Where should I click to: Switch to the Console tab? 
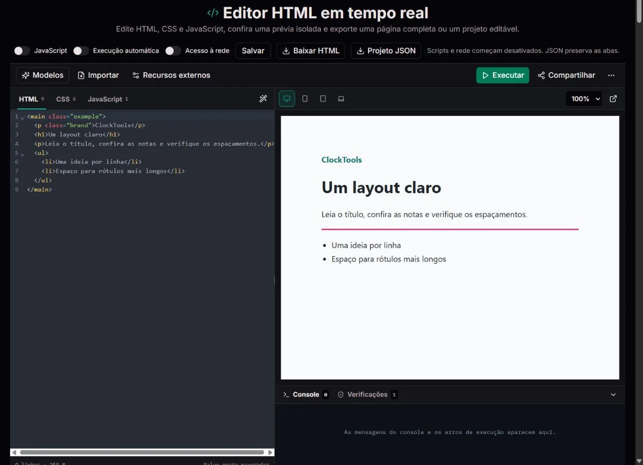305,395
